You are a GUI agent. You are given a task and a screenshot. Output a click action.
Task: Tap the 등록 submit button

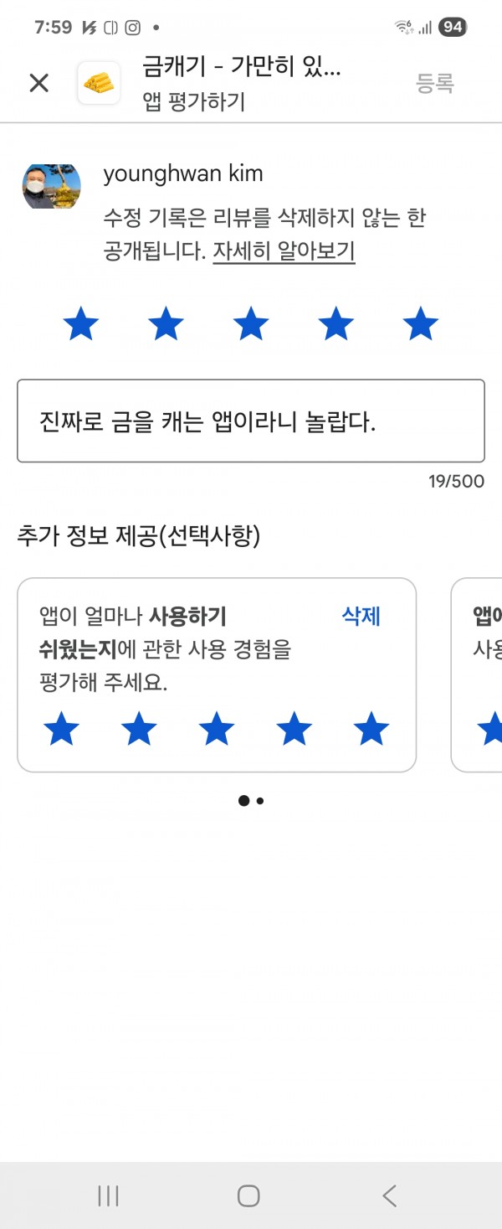[x=435, y=83]
